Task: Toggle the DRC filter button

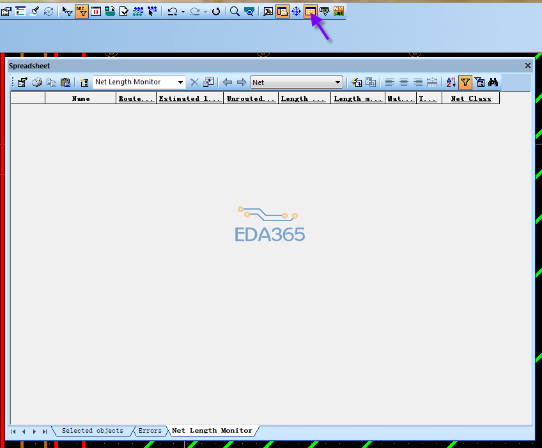Action: tap(82, 12)
